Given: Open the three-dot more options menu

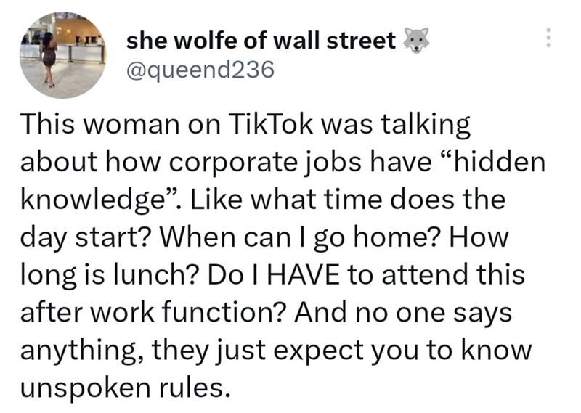Looking at the screenshot, I should 549,41.
